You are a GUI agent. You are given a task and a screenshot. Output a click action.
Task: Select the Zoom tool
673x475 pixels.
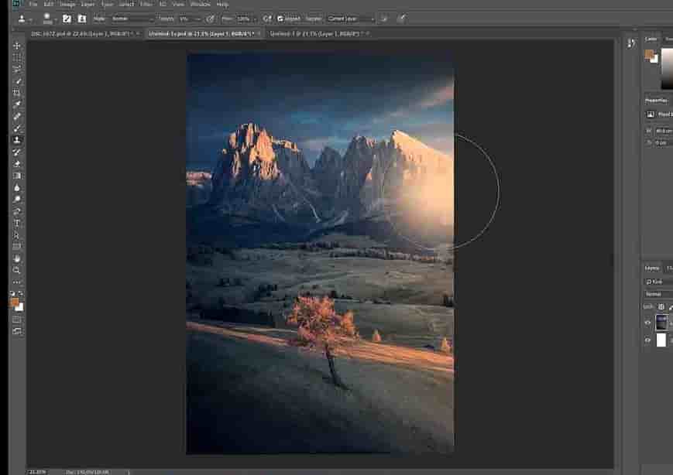point(17,270)
